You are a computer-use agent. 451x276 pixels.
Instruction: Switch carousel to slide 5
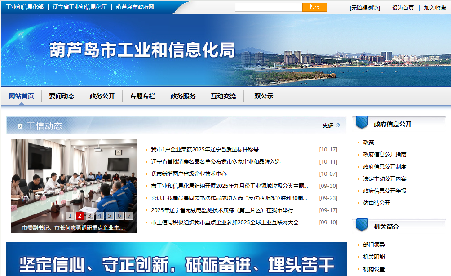tap(110, 216)
